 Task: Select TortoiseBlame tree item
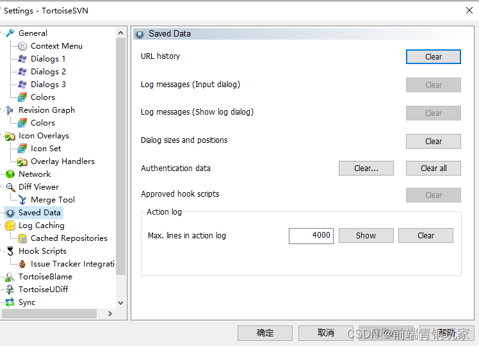coord(45,277)
